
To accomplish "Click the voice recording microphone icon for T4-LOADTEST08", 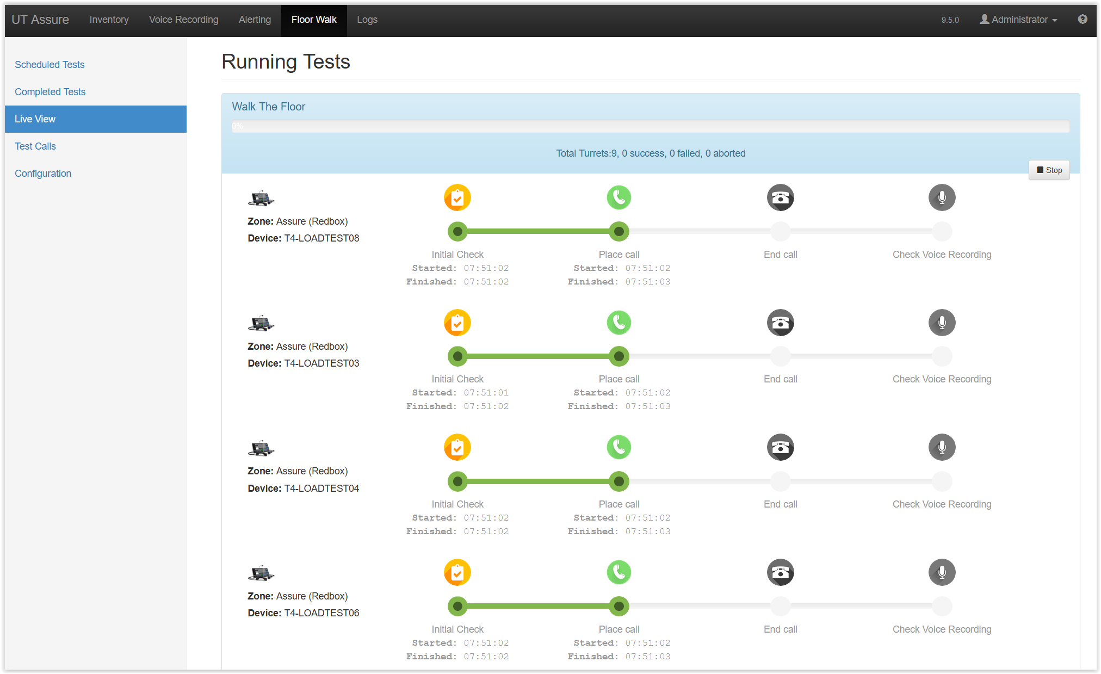I will click(942, 197).
